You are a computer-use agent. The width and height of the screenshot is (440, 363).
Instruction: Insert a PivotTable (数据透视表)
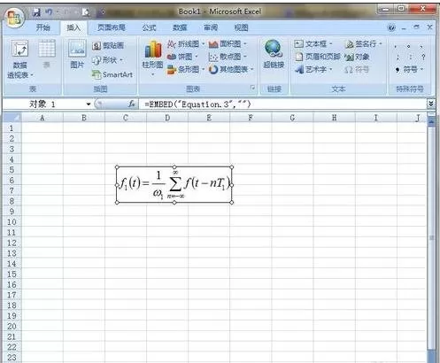pyautogui.click(x=19, y=60)
